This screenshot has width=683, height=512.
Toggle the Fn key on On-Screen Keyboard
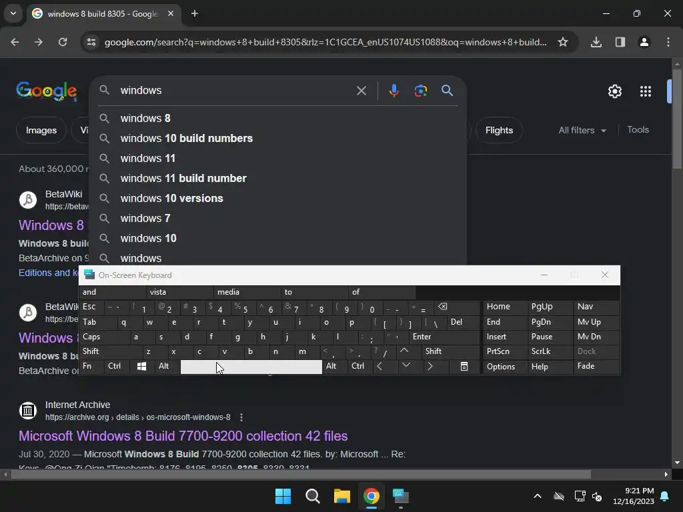(x=91, y=367)
